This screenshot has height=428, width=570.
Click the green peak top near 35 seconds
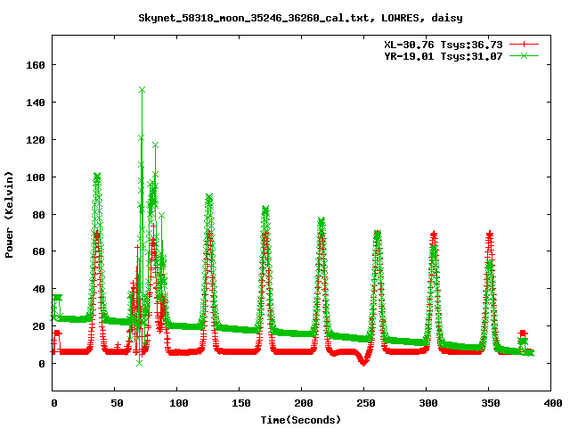click(97, 177)
